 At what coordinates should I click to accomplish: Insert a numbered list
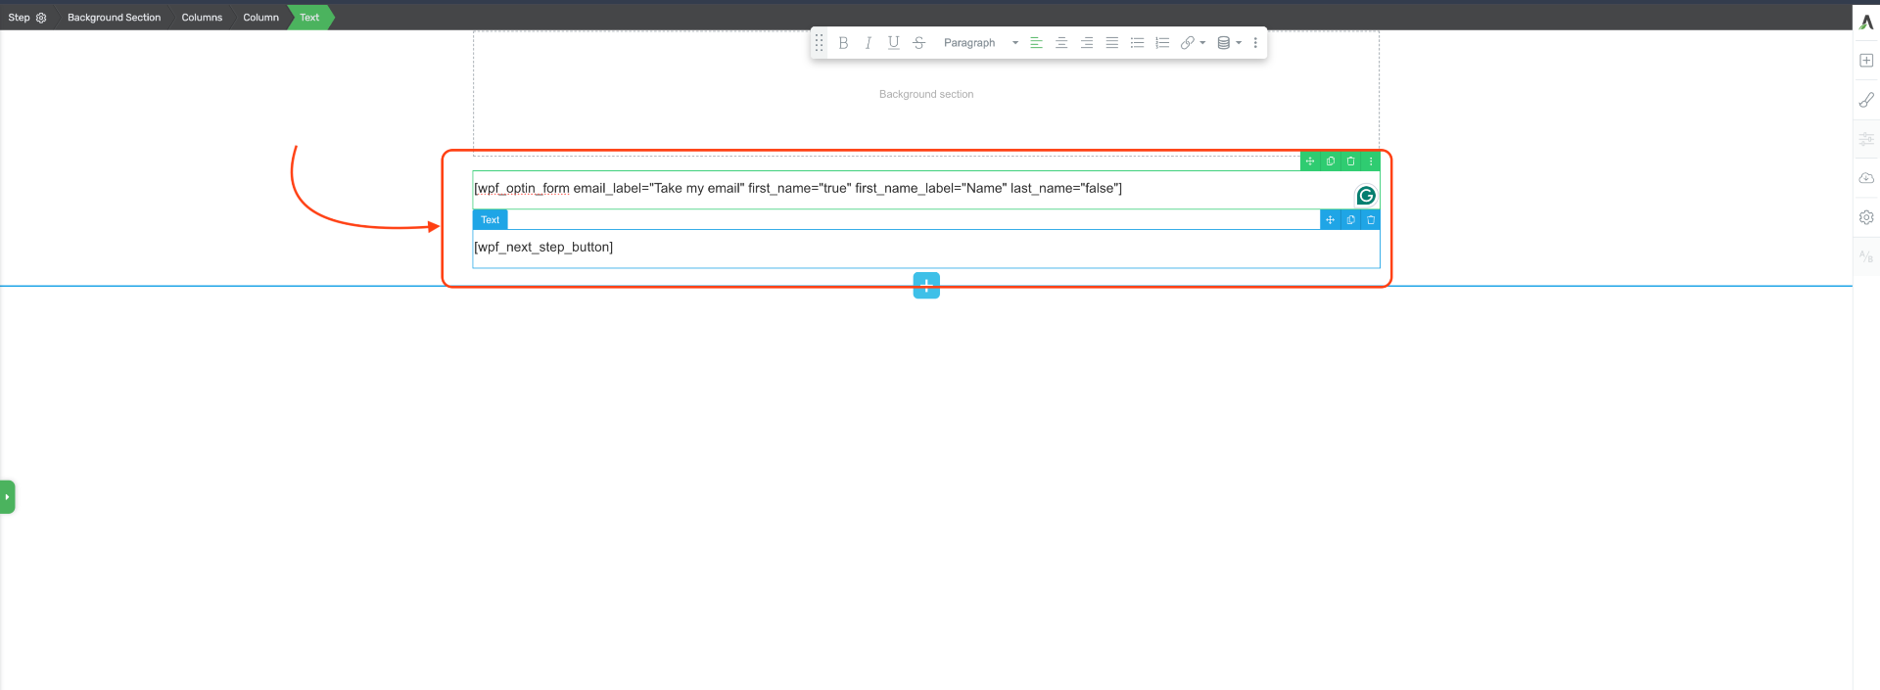tap(1162, 43)
